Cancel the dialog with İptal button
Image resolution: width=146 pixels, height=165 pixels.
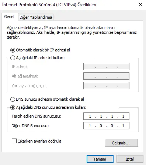[130, 159]
